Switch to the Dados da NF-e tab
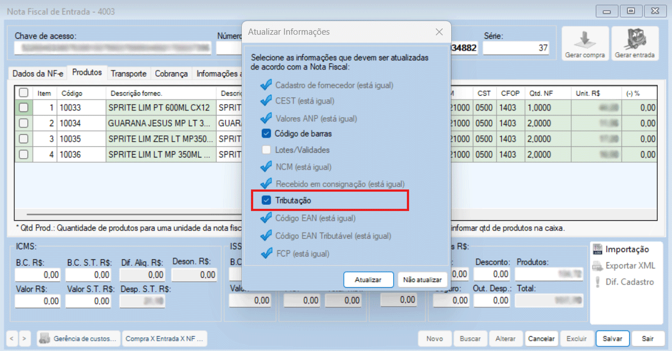The width and height of the screenshot is (672, 351). [38, 74]
